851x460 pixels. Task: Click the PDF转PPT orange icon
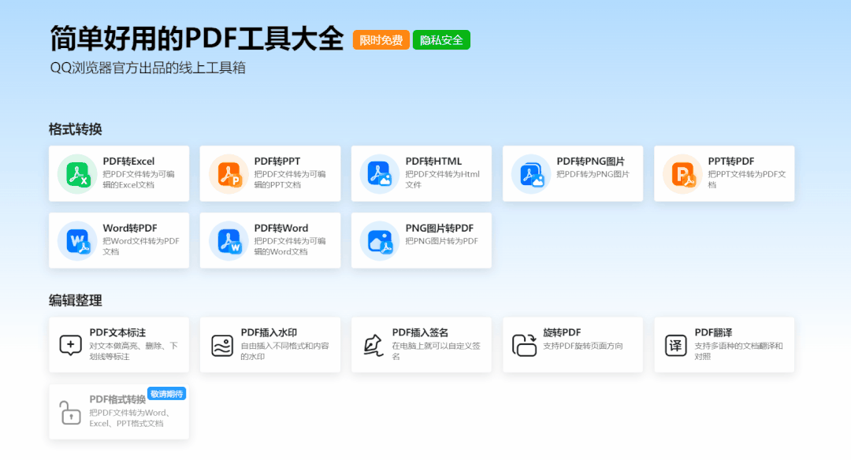(x=229, y=174)
